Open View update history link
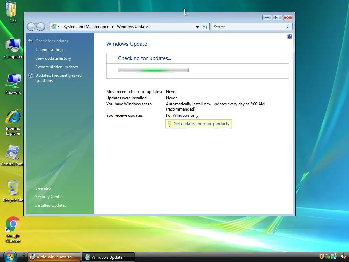The image size is (349, 262). click(x=53, y=58)
